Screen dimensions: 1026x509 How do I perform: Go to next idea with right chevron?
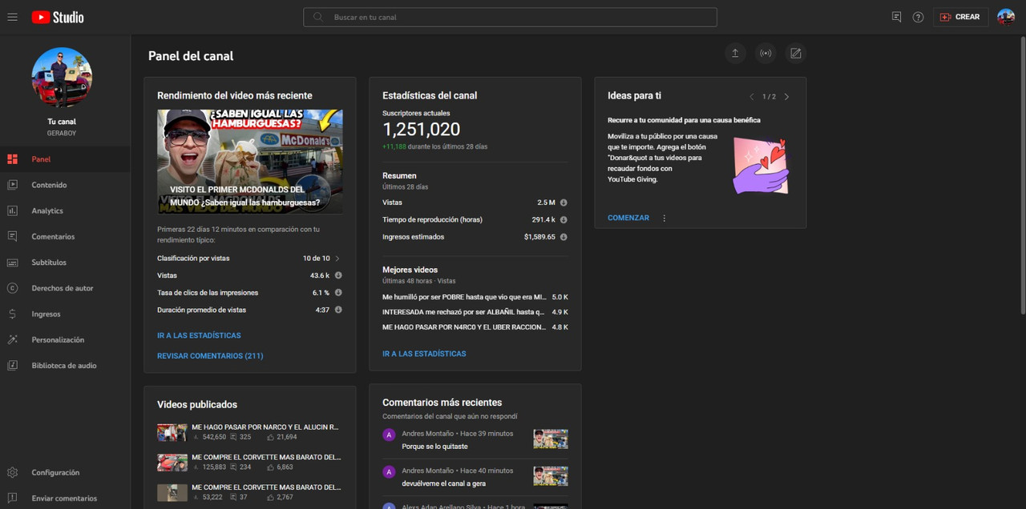tap(786, 97)
